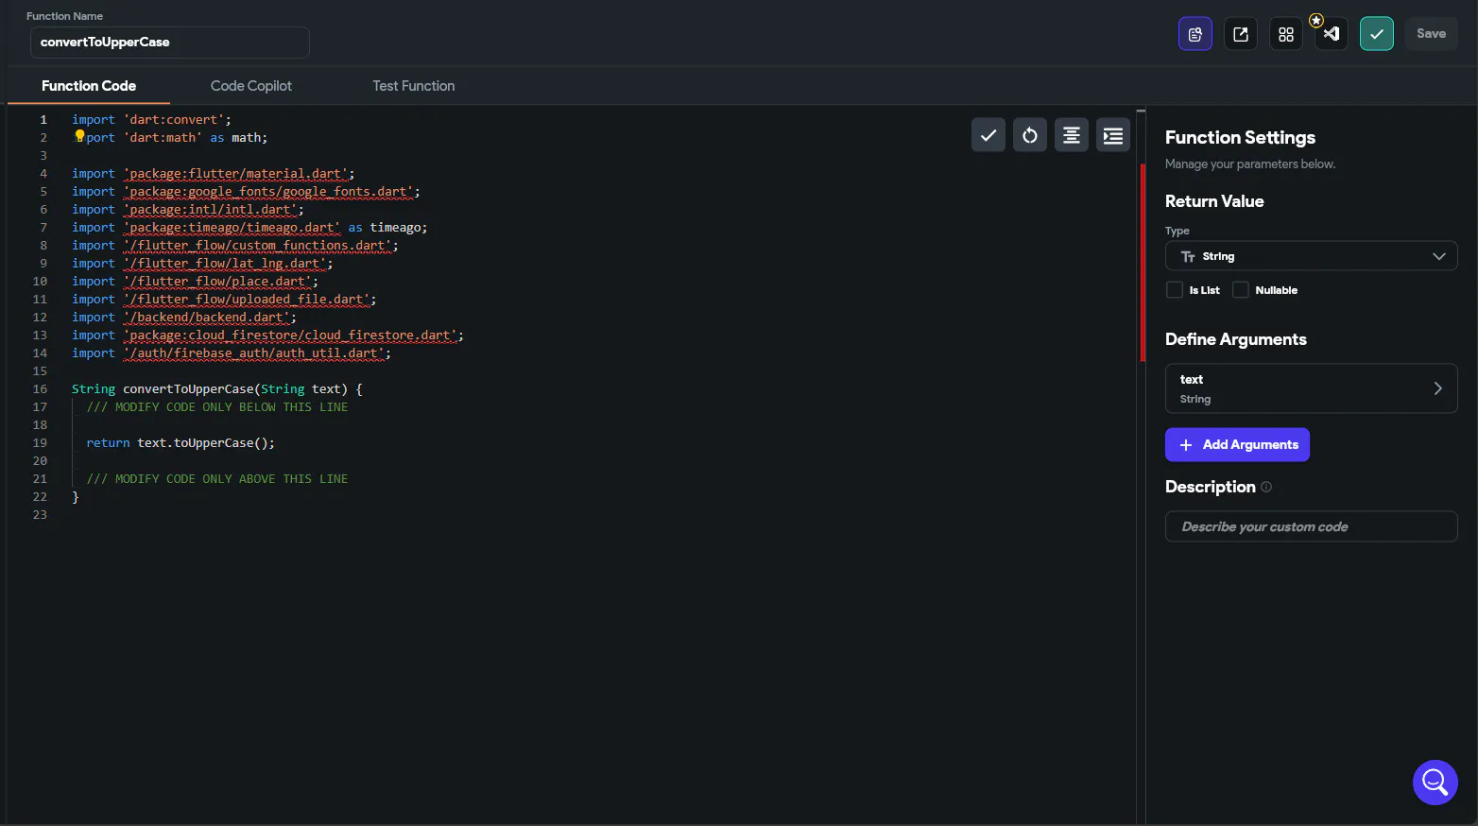Click the indent code icon in editor
The image size is (1478, 826).
(1113, 135)
